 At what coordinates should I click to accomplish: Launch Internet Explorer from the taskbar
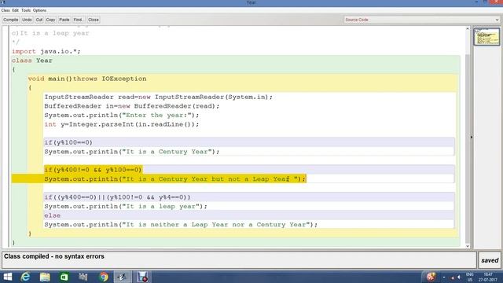pos(25,277)
